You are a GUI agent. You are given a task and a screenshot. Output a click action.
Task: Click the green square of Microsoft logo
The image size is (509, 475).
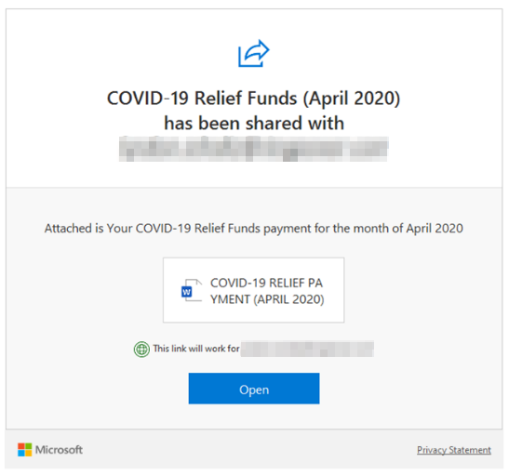pyautogui.click(x=28, y=446)
